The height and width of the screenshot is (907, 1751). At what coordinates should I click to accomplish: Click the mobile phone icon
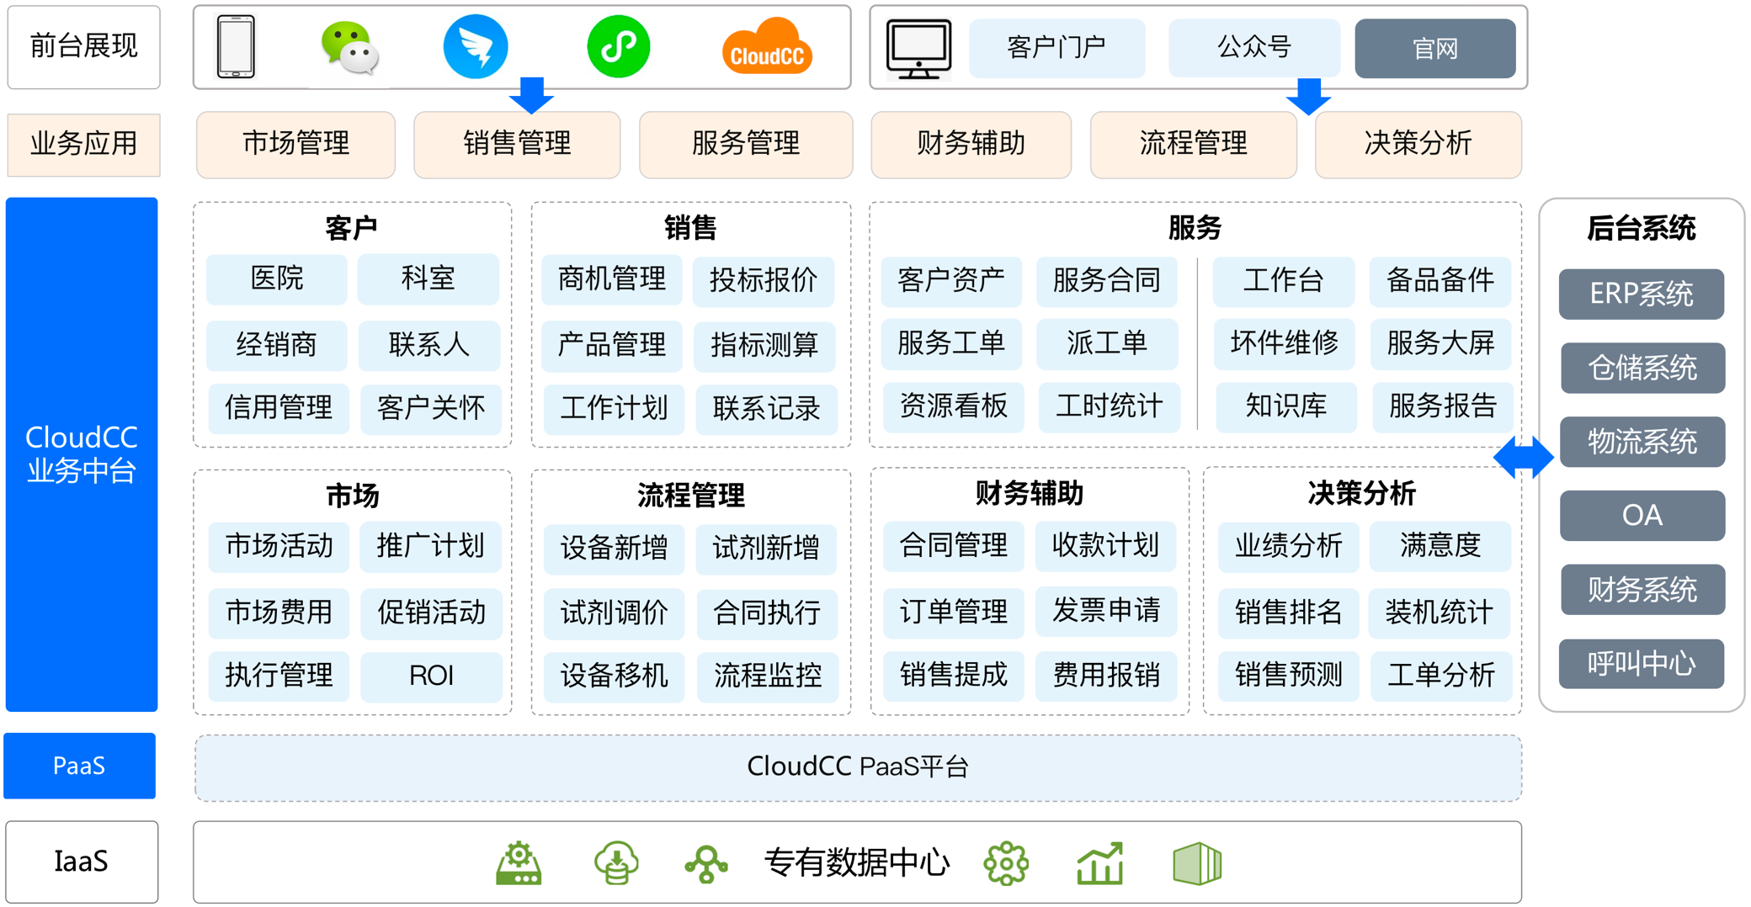point(236,47)
